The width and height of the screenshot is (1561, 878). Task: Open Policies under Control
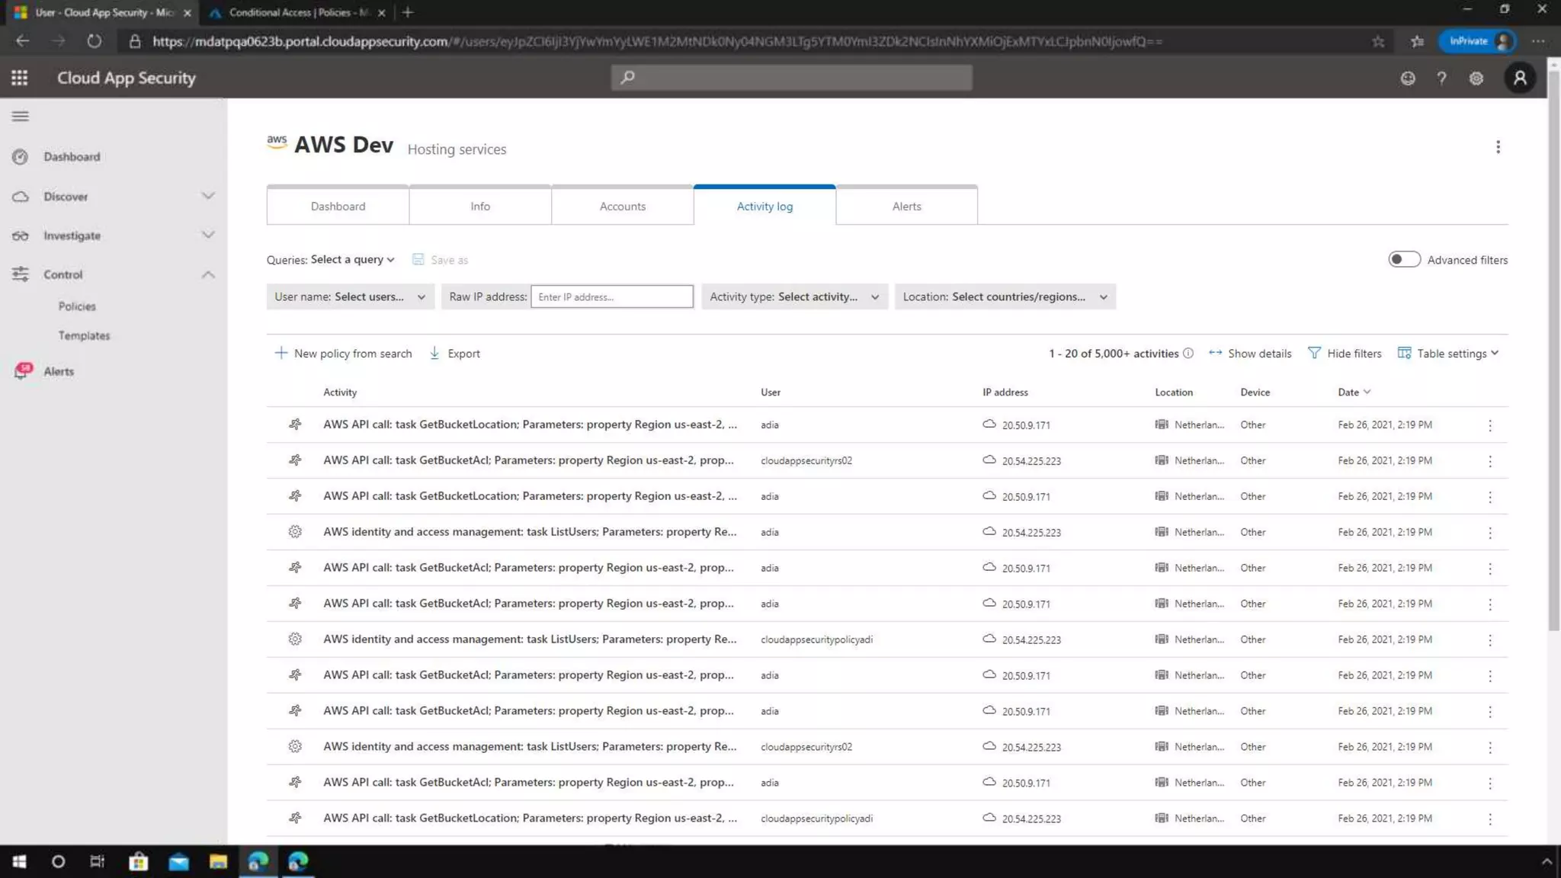pyautogui.click(x=77, y=306)
